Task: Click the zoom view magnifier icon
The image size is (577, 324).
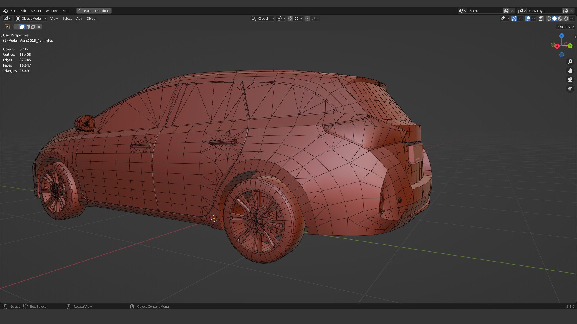Action: (x=570, y=62)
